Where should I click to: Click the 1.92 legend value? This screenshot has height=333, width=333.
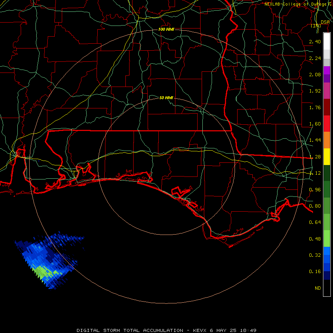[x=315, y=91]
